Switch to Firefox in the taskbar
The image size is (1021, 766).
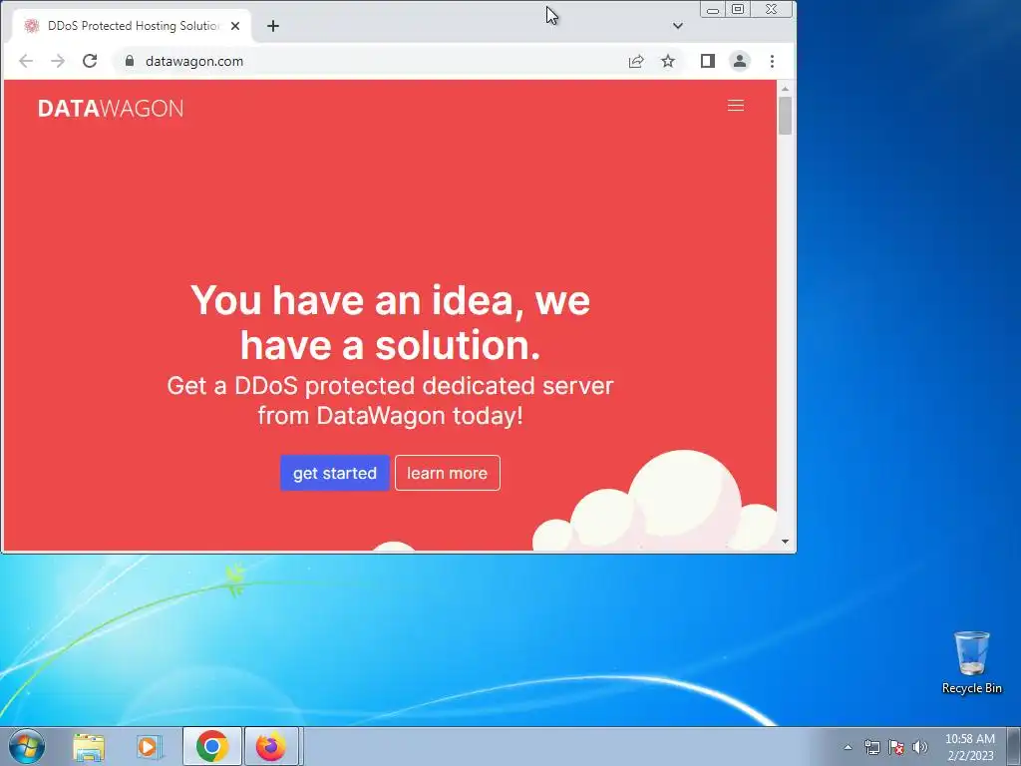(271, 746)
